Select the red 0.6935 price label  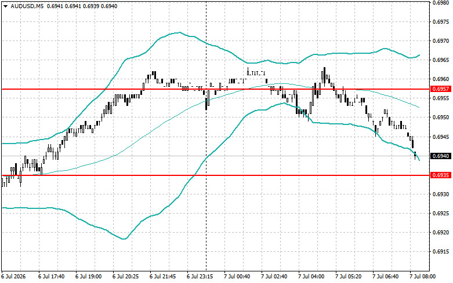pyautogui.click(x=441, y=175)
